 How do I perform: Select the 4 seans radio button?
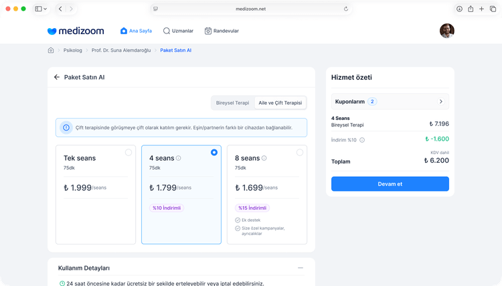[214, 153]
